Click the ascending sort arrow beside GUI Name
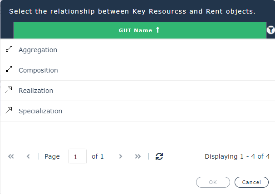 pos(157,30)
